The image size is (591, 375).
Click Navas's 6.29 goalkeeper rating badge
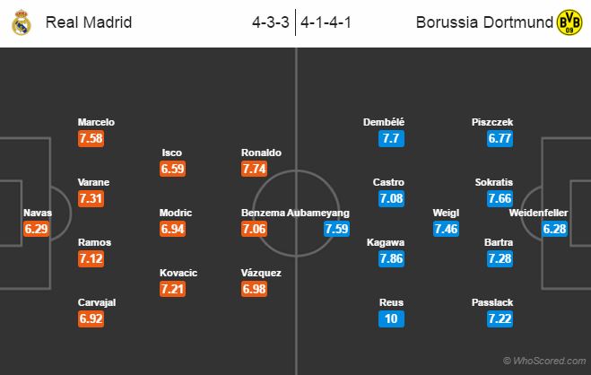click(x=36, y=229)
